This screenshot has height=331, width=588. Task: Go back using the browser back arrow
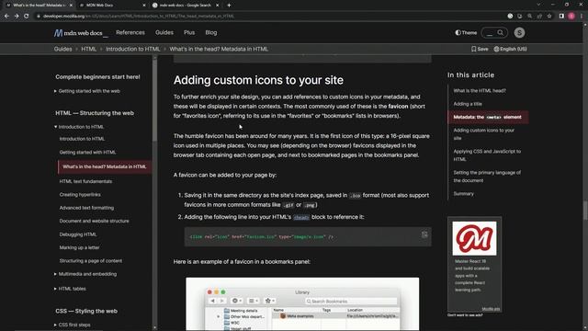click(x=6, y=17)
